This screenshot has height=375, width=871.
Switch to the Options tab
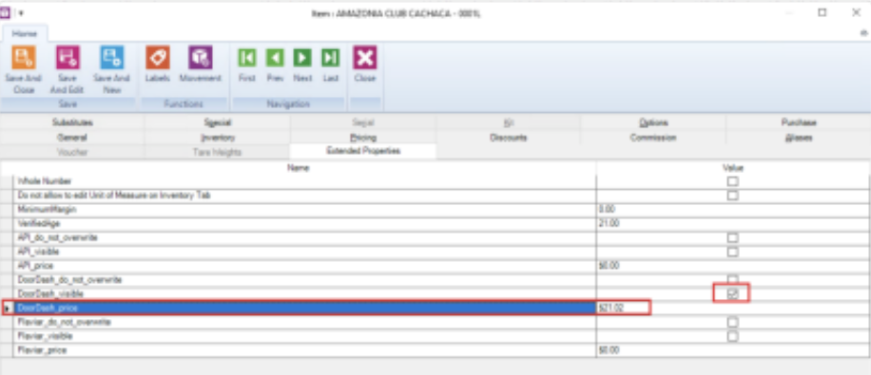click(x=653, y=122)
